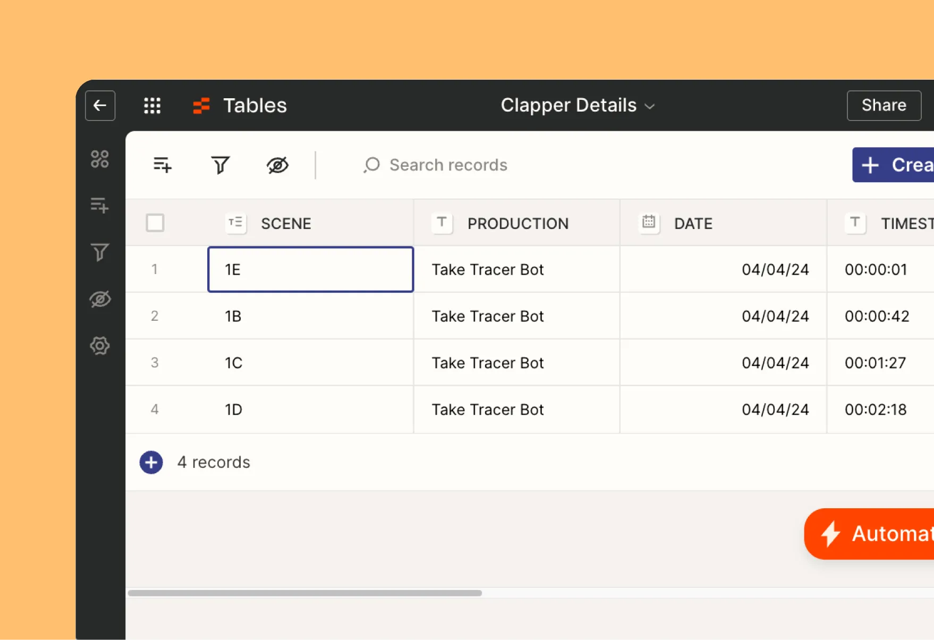This screenshot has width=934, height=640.
Task: Open sidebar settings gear icon
Action: [x=100, y=346]
